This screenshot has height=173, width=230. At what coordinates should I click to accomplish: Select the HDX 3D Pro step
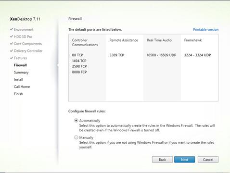[23, 37]
